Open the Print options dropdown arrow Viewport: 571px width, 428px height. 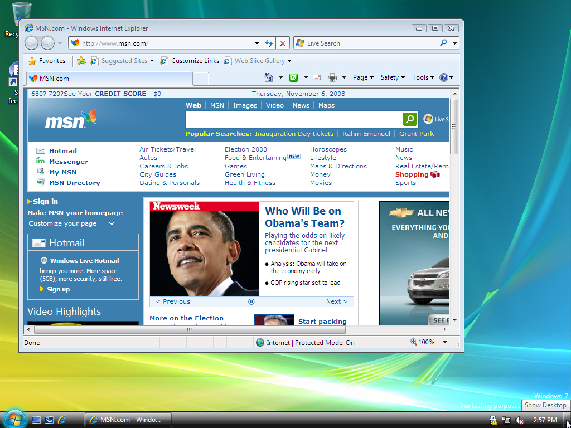coord(344,77)
